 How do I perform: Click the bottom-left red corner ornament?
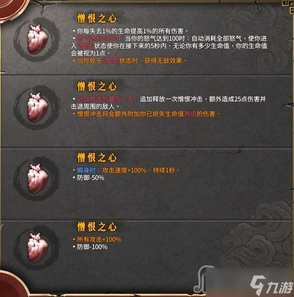[x=12, y=284]
